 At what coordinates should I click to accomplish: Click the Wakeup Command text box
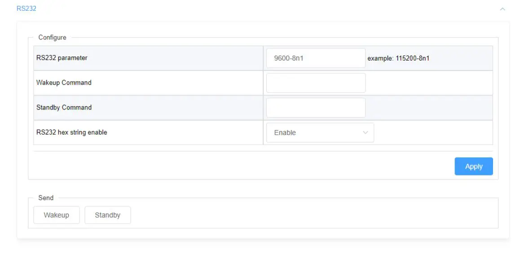(x=316, y=83)
